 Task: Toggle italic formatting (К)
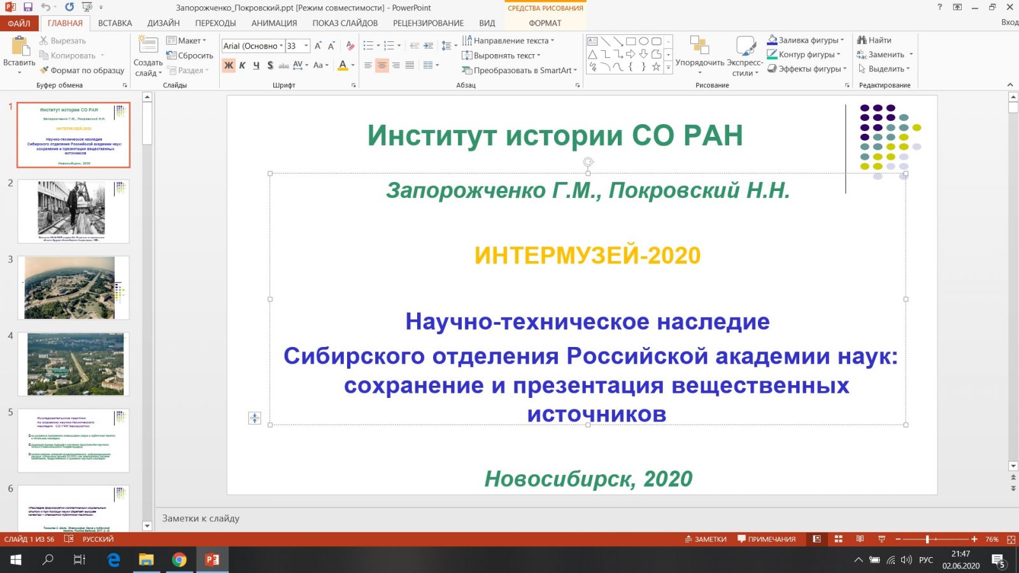[243, 65]
